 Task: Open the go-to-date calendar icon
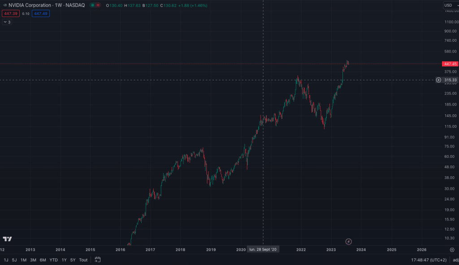click(98, 260)
